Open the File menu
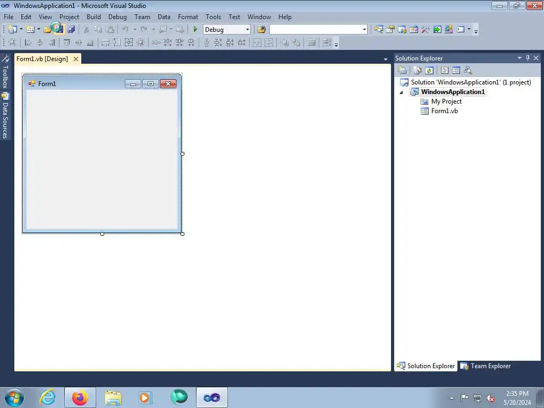 point(8,16)
